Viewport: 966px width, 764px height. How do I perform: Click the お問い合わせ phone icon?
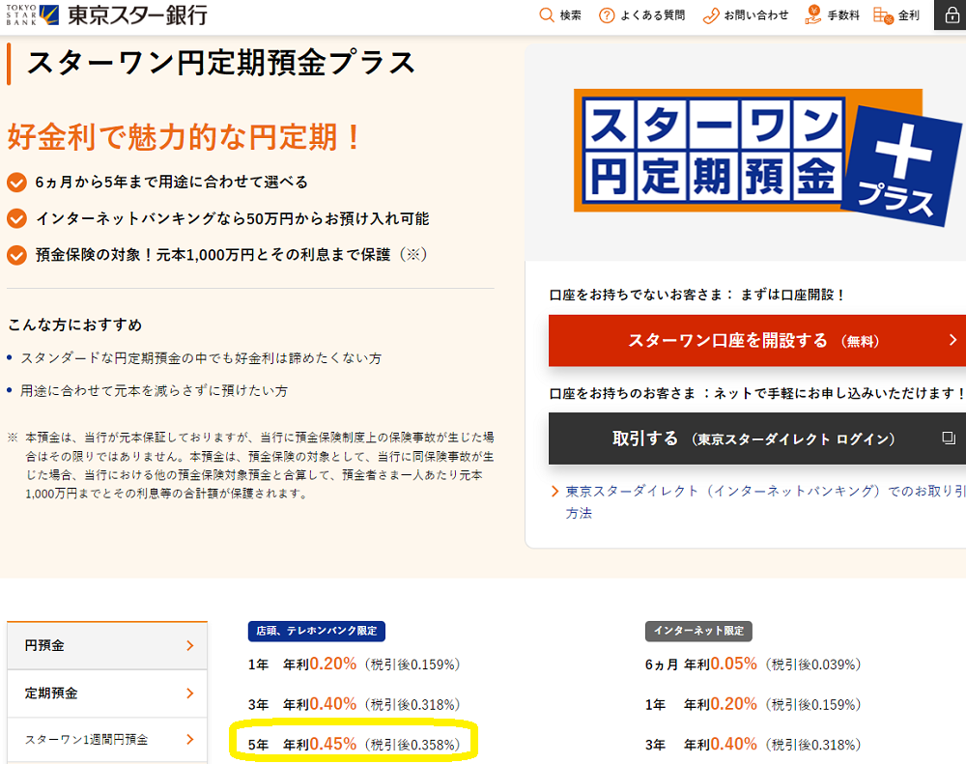(x=711, y=15)
